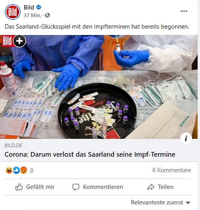Click the Kommentieren button
200x210 pixels.
pos(98,187)
